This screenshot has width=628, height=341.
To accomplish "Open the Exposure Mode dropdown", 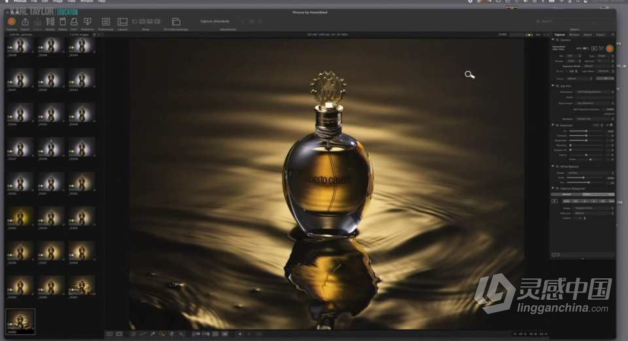I will click(x=599, y=66).
